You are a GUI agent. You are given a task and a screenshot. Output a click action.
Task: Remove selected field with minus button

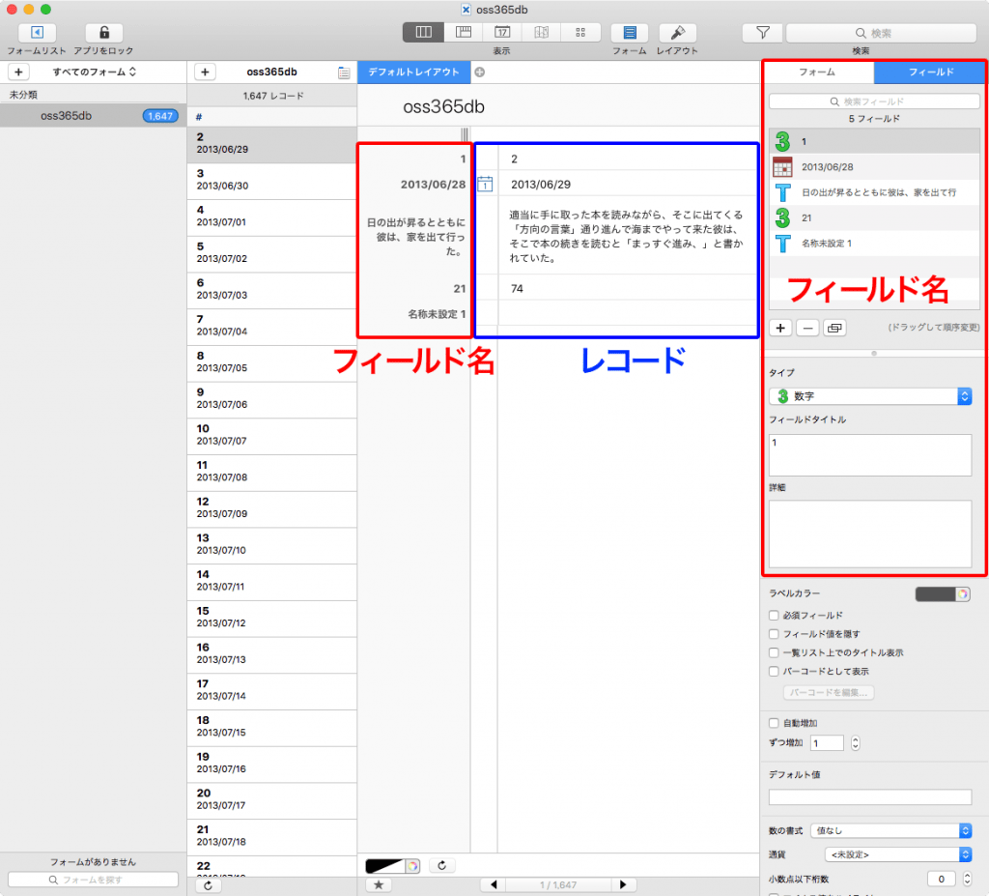[x=807, y=328]
